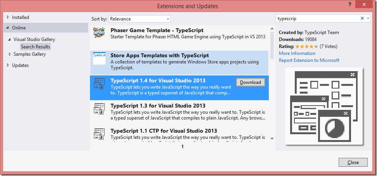The image size is (377, 176).
Task: Select Search Results in the tree
Action: click(x=35, y=47)
